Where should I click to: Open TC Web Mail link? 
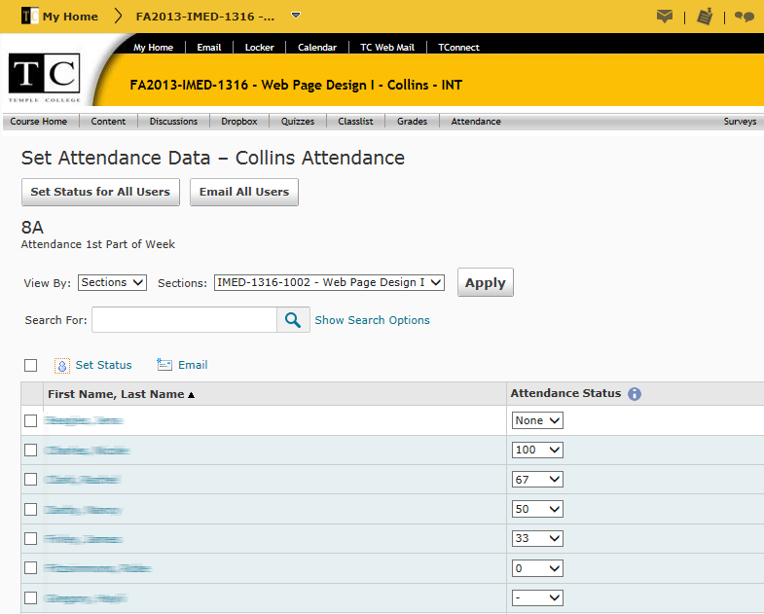pyautogui.click(x=387, y=48)
